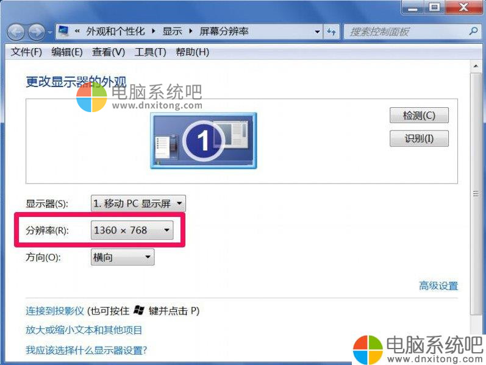486x365 pixels.
Task: Select 显示 breadcrumb
Action: 173,31
